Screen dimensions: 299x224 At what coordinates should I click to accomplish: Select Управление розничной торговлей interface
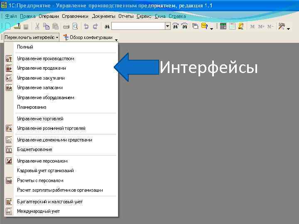[61, 128]
